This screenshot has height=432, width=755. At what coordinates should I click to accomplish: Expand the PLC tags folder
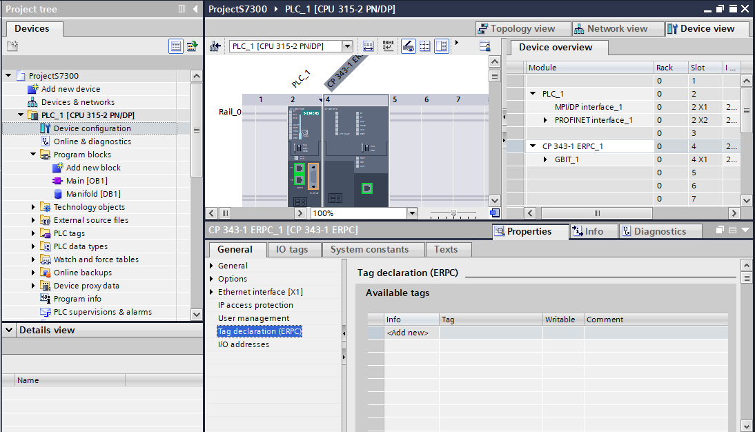pyautogui.click(x=33, y=233)
